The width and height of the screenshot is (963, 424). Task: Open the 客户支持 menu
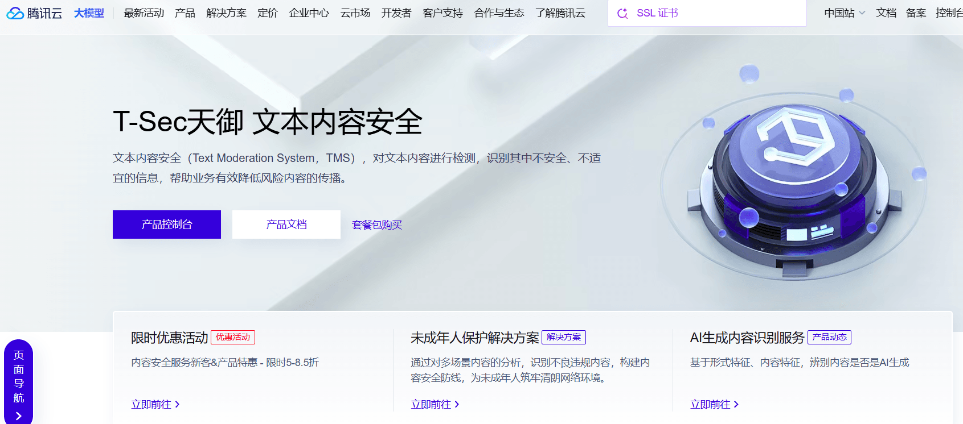(x=443, y=13)
